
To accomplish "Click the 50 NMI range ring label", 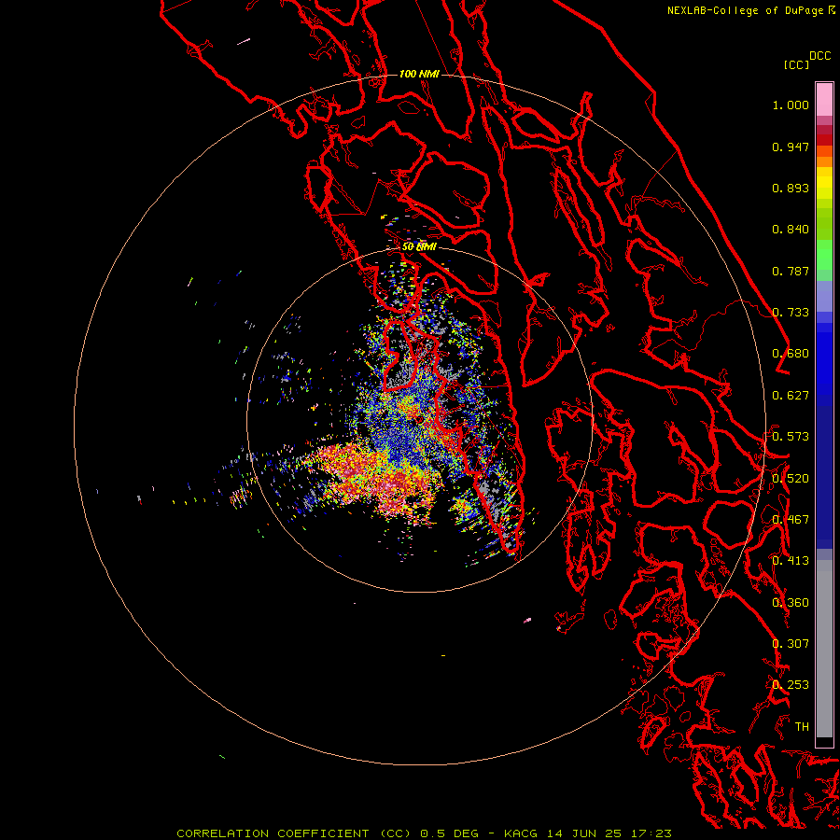I will [419, 247].
